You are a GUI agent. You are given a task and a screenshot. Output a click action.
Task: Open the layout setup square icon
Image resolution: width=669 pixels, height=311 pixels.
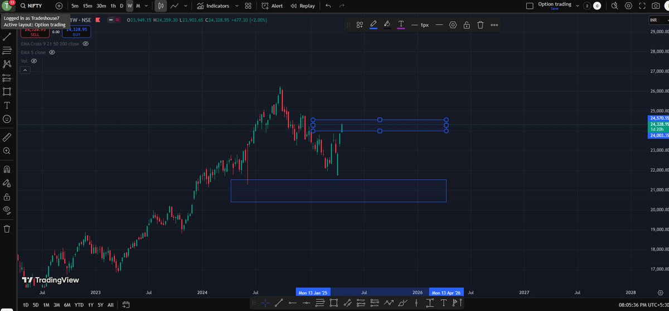pos(530,6)
